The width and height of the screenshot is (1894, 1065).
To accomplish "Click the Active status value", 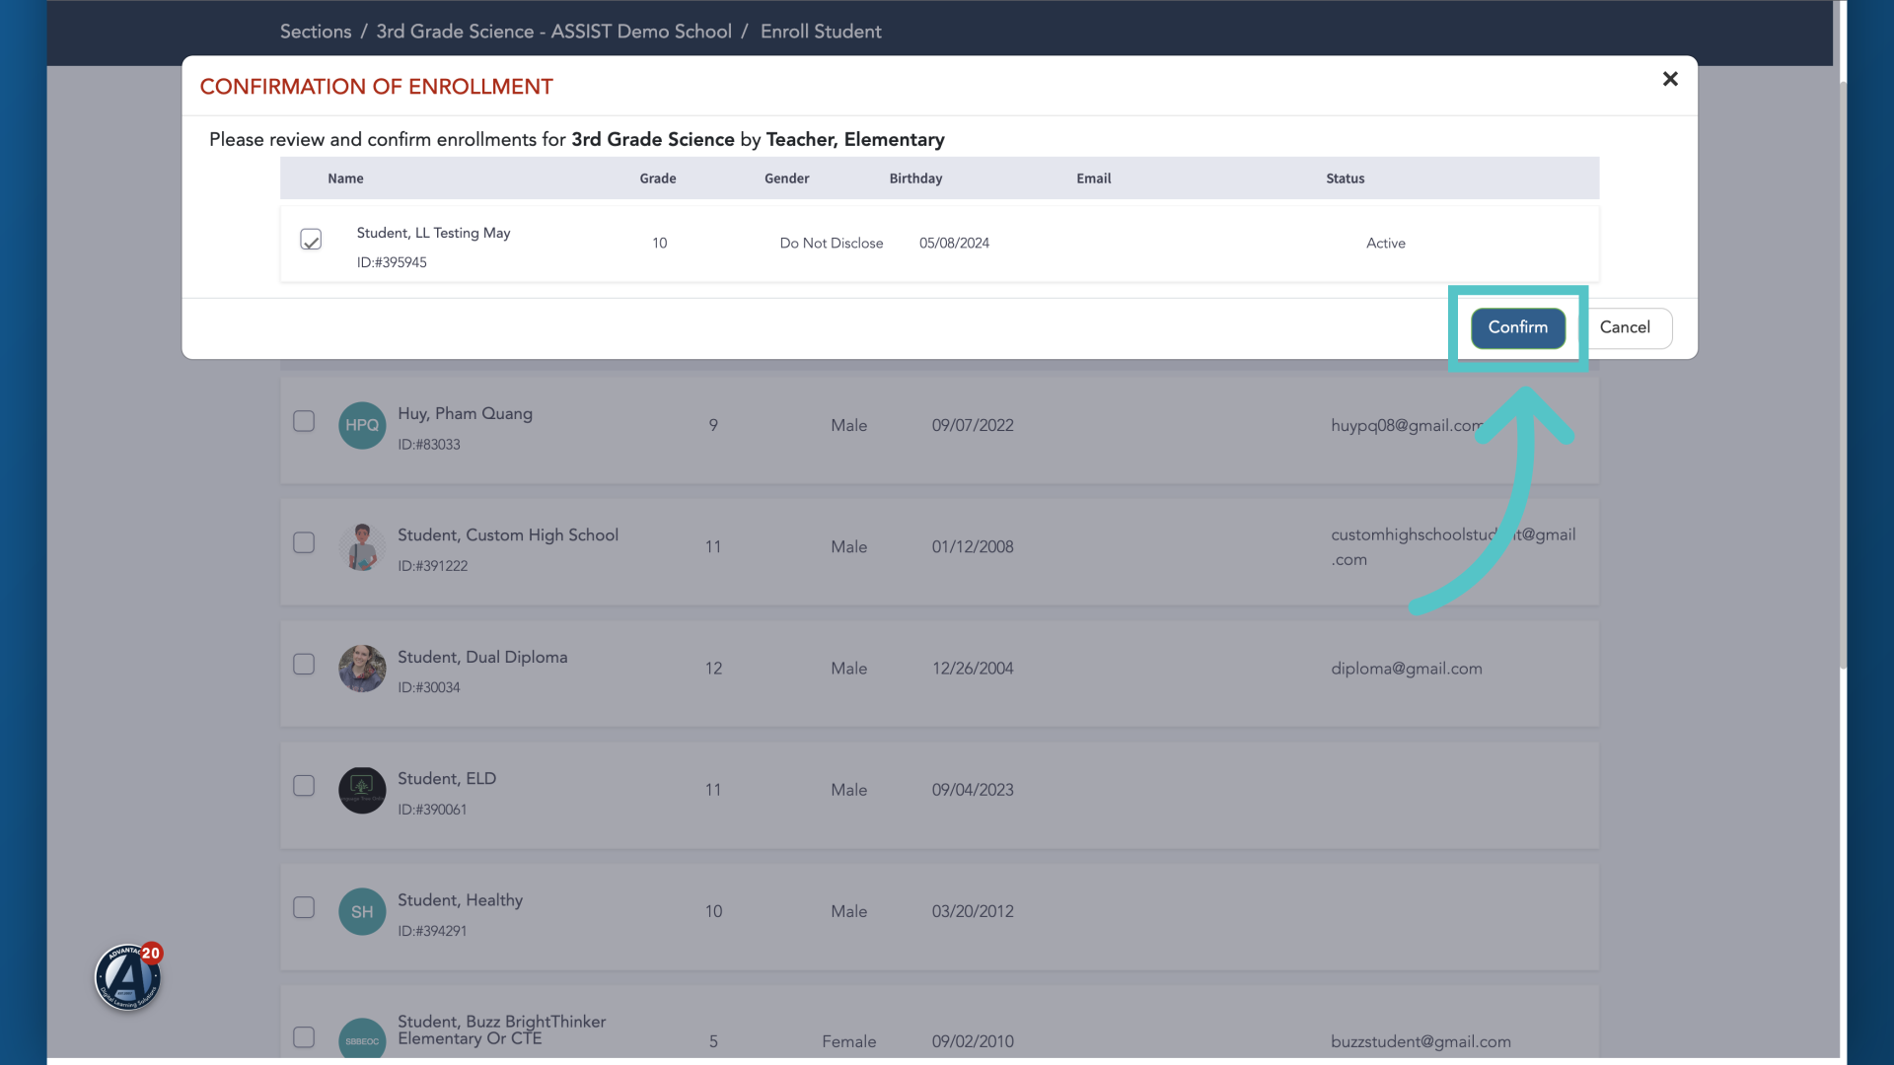I will 1386,243.
